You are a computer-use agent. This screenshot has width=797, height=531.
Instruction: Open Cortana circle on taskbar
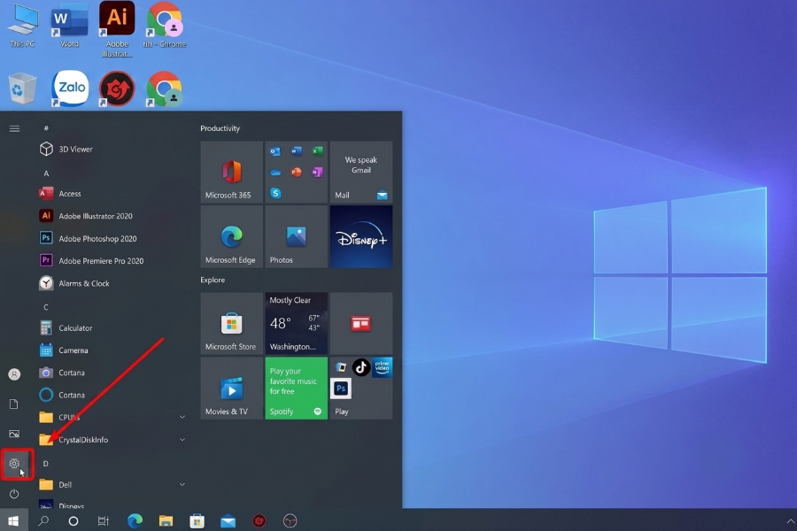[x=74, y=521]
